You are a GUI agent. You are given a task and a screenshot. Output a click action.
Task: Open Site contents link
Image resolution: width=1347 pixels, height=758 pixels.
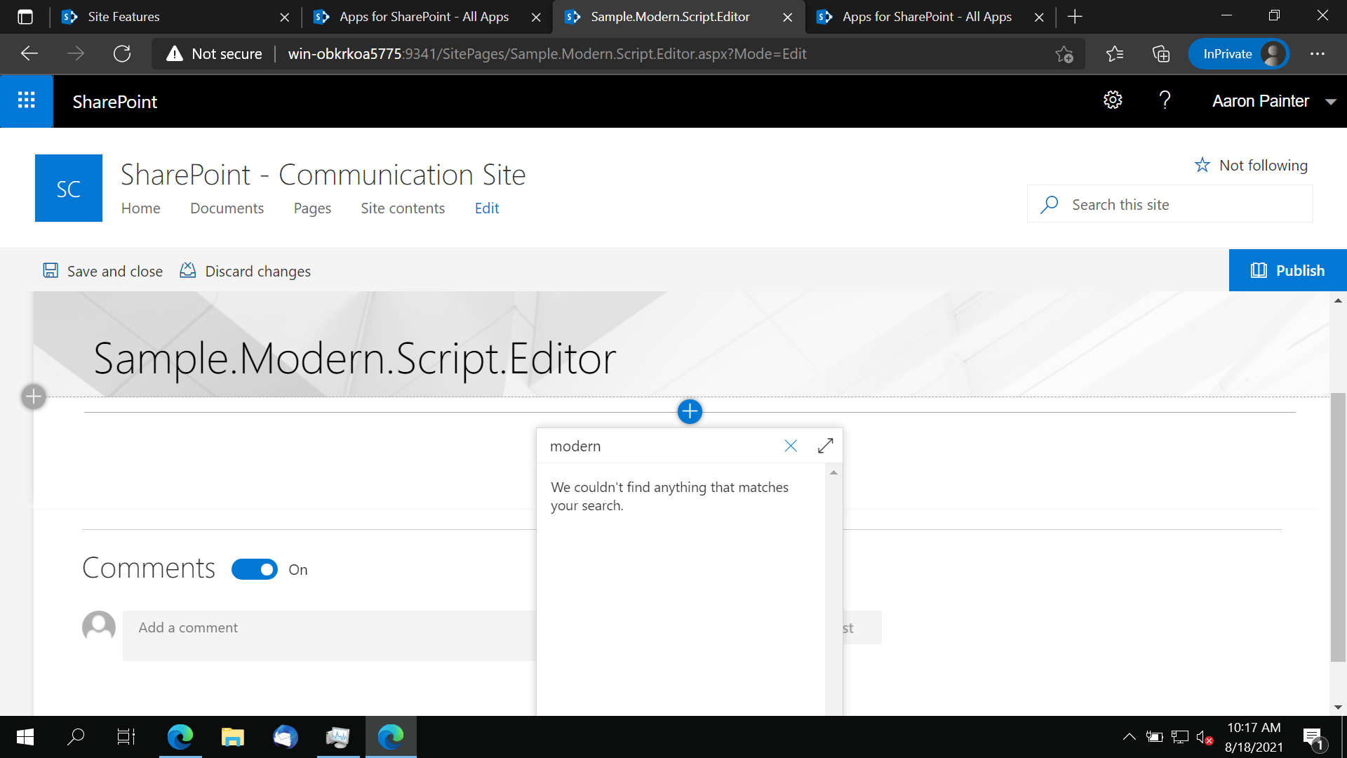pyautogui.click(x=403, y=208)
